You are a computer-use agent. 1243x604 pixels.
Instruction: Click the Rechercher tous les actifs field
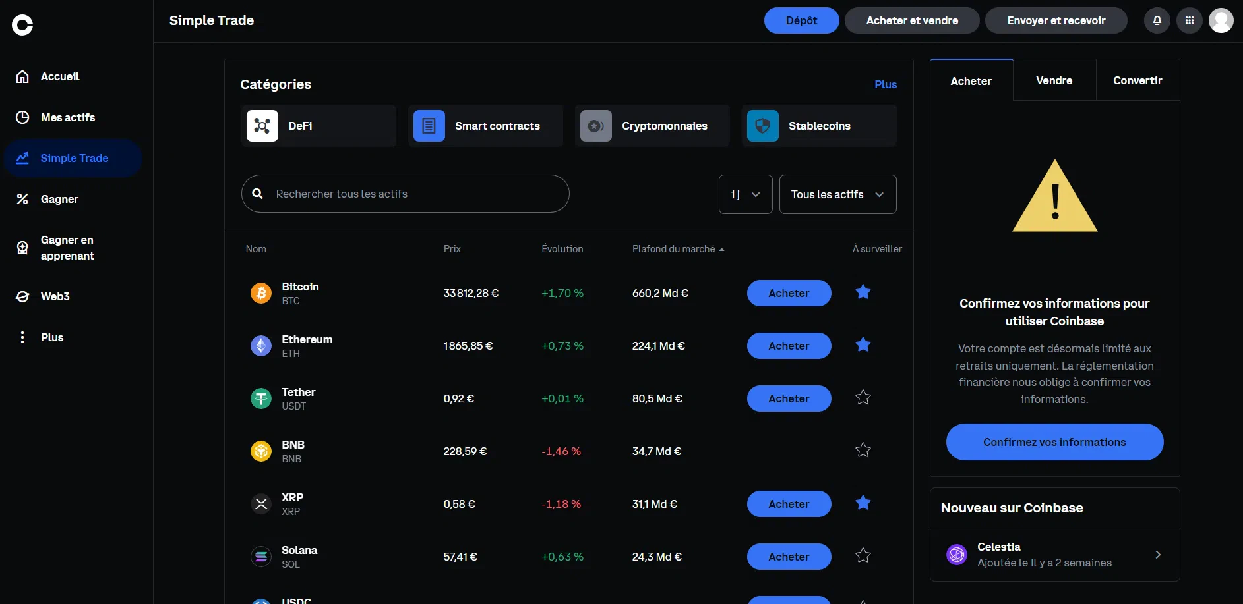coord(405,194)
